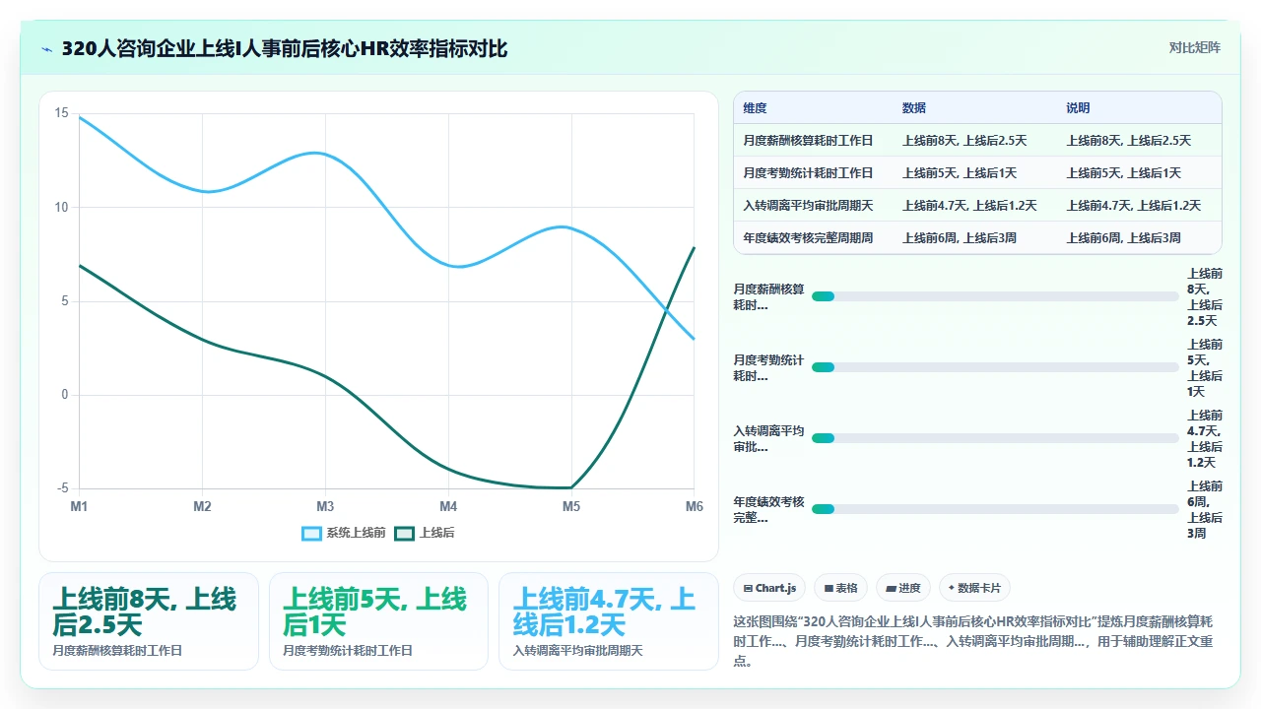Click the 表格 tag icon

(x=830, y=588)
